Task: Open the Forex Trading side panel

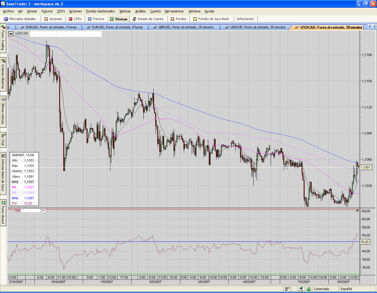Action: pos(3,38)
